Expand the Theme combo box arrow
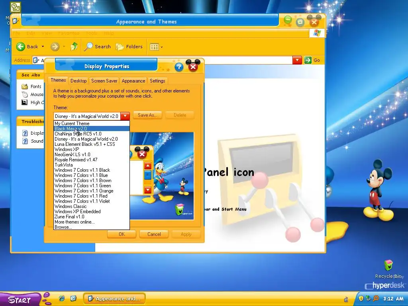This screenshot has width=408, height=306. pos(125,116)
